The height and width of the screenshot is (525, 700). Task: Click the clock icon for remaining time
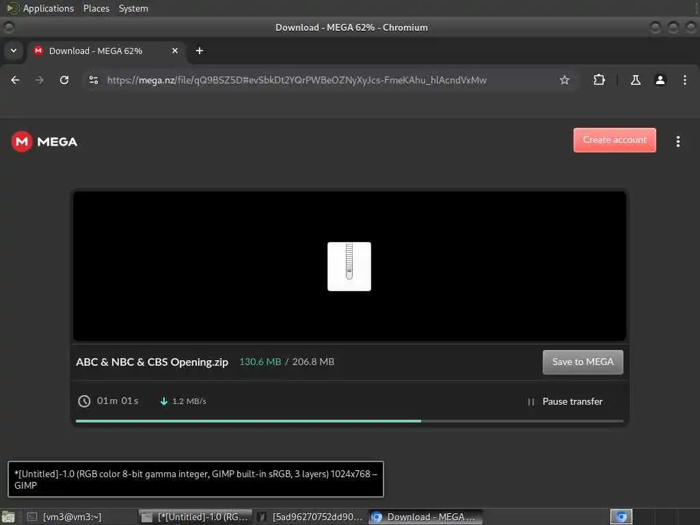pos(84,401)
